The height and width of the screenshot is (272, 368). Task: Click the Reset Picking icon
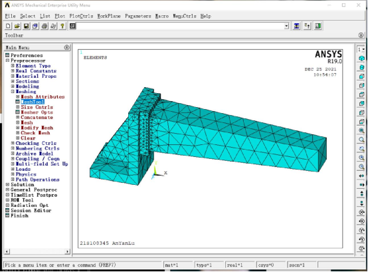tap(307, 26)
